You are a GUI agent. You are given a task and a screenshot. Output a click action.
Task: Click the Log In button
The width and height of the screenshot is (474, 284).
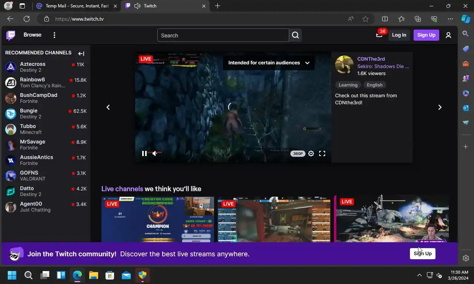(x=399, y=35)
